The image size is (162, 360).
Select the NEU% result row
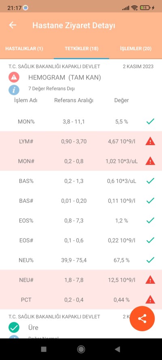[x=81, y=260]
